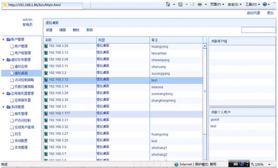The height and width of the screenshot is (168, 278).
Task: Click the RSS feeds icon in browser toolbar
Action: pos(180,5)
